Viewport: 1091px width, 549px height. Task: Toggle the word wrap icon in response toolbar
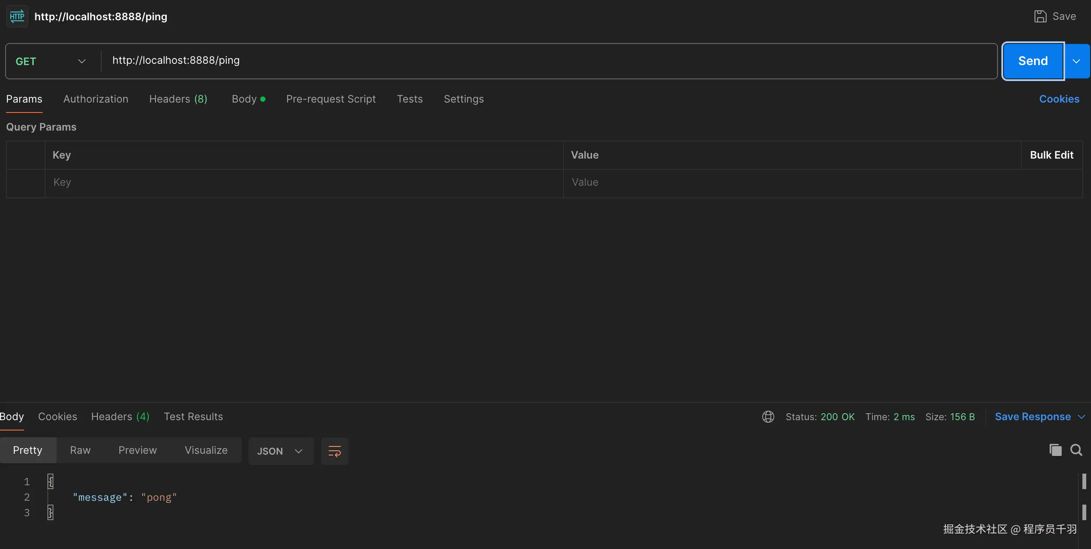[x=334, y=451]
